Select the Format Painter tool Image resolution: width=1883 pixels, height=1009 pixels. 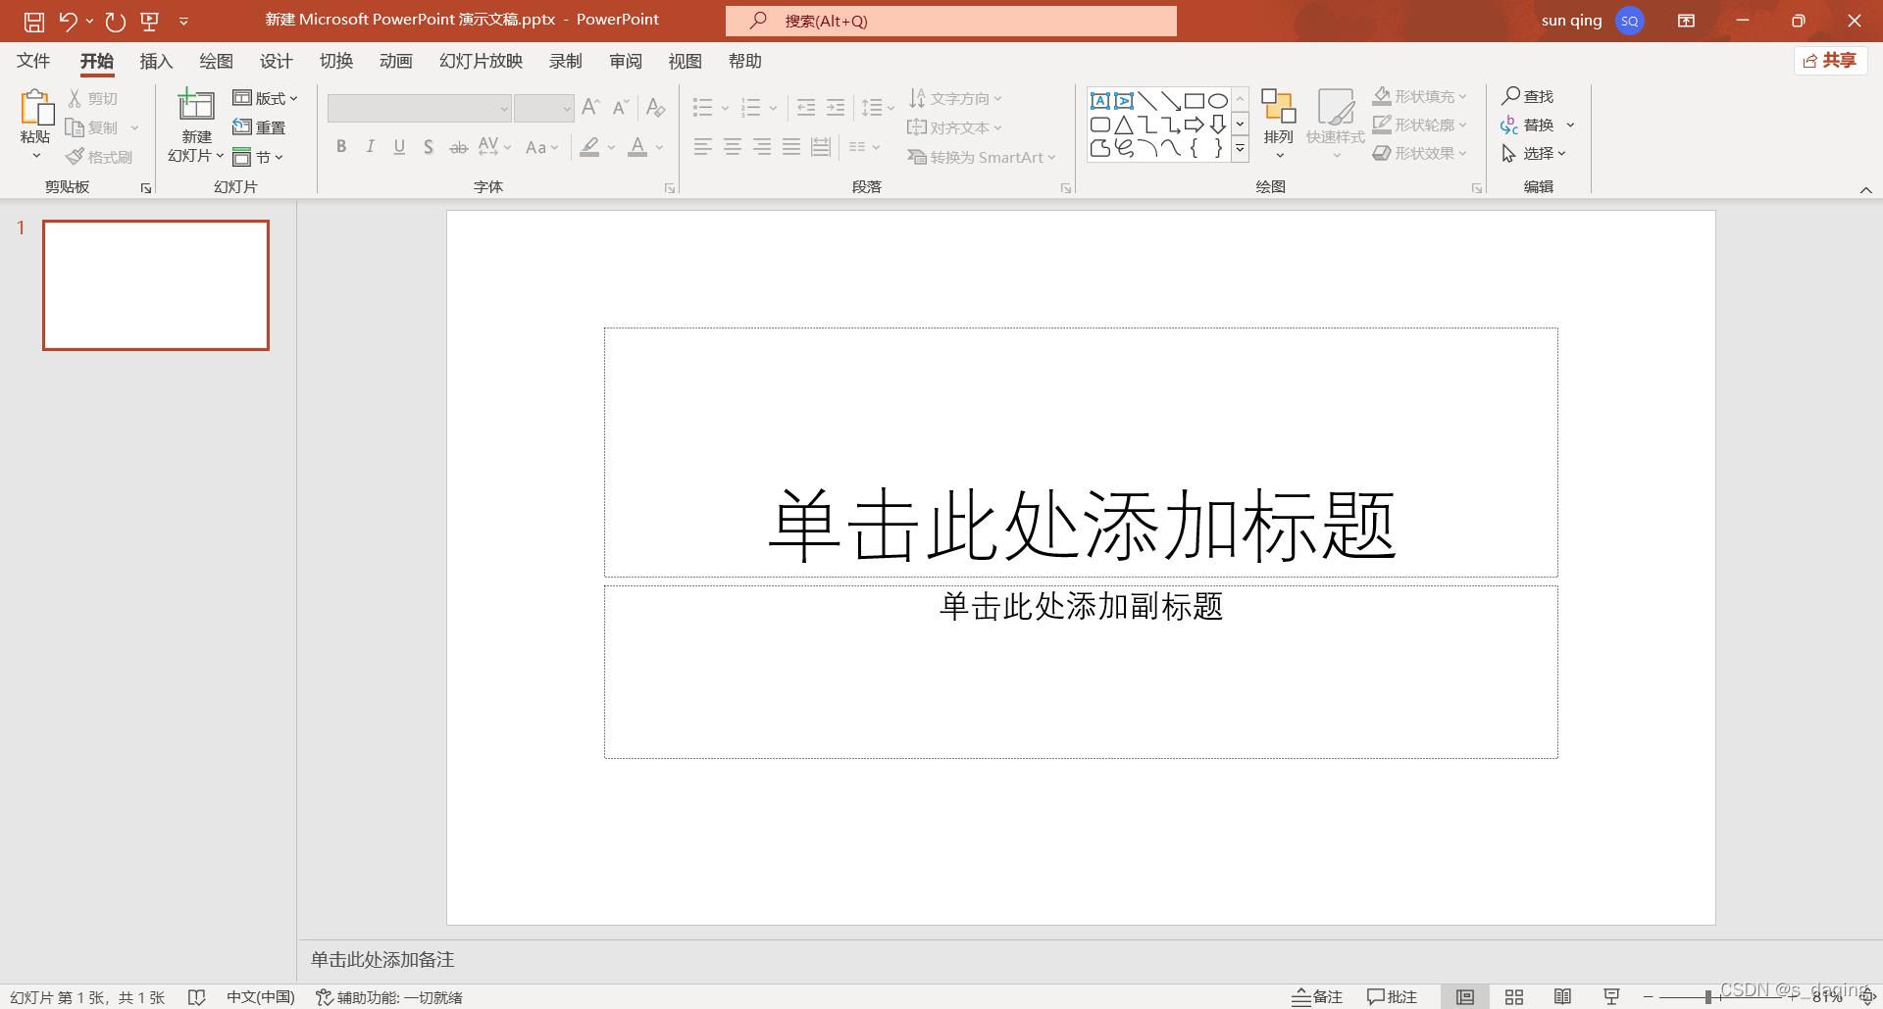click(99, 156)
